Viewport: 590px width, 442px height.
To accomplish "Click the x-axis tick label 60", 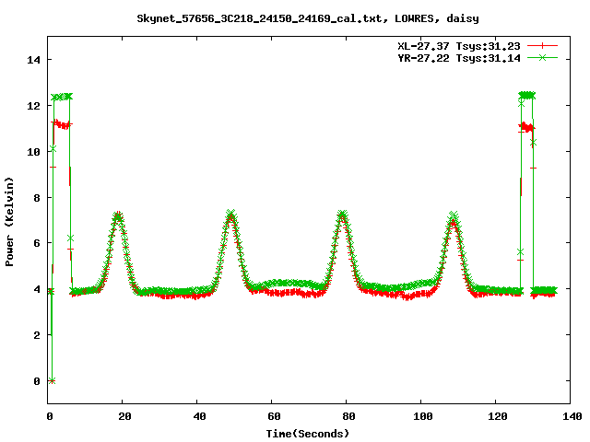I will tap(275, 416).
